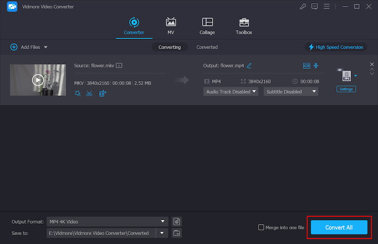Open the Add Files dropdown arrow
This screenshot has width=378, height=244.
tap(46, 47)
